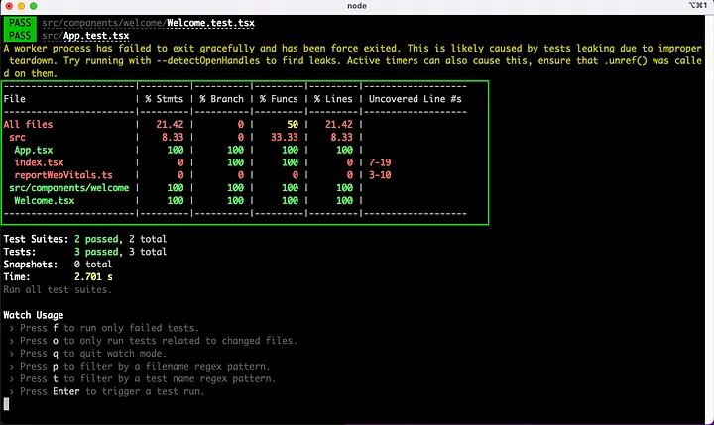Click uncovered lines 7-19 for index.tsx
Image resolution: width=714 pixels, height=425 pixels.
coord(380,162)
